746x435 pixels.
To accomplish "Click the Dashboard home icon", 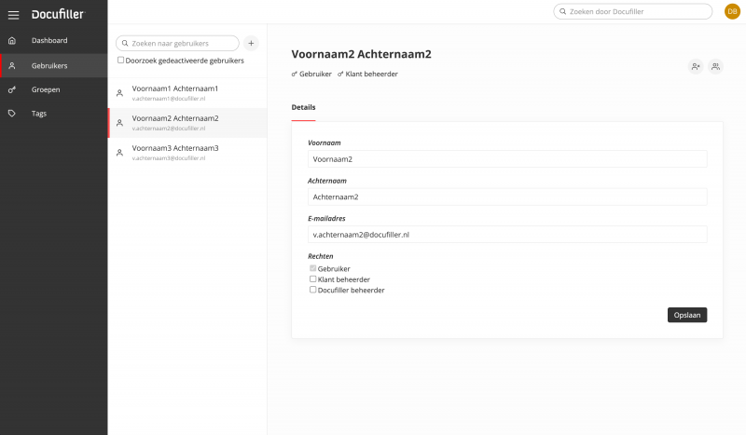I will point(12,41).
